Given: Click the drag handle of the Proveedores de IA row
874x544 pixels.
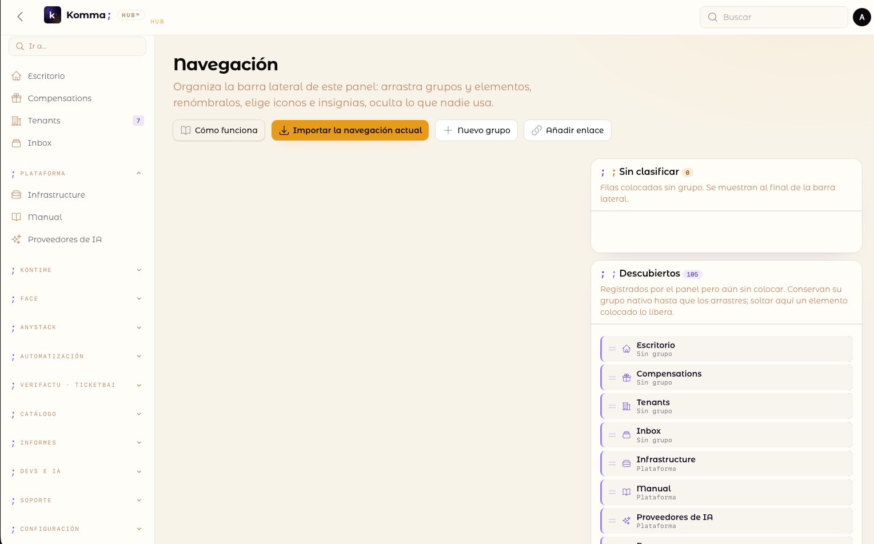Looking at the screenshot, I should click(x=612, y=521).
